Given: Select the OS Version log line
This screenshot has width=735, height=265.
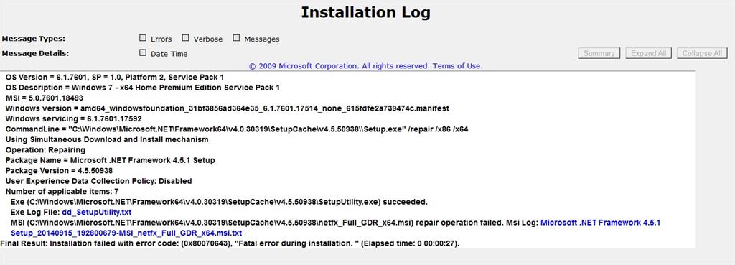Looking at the screenshot, I should click(115, 77).
